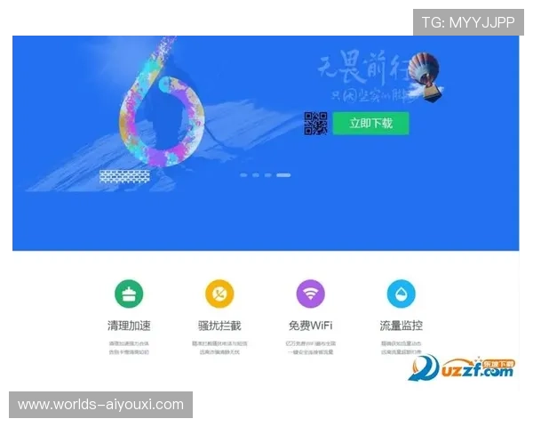Click the blue 流量监控 water-drop icon

(x=401, y=294)
